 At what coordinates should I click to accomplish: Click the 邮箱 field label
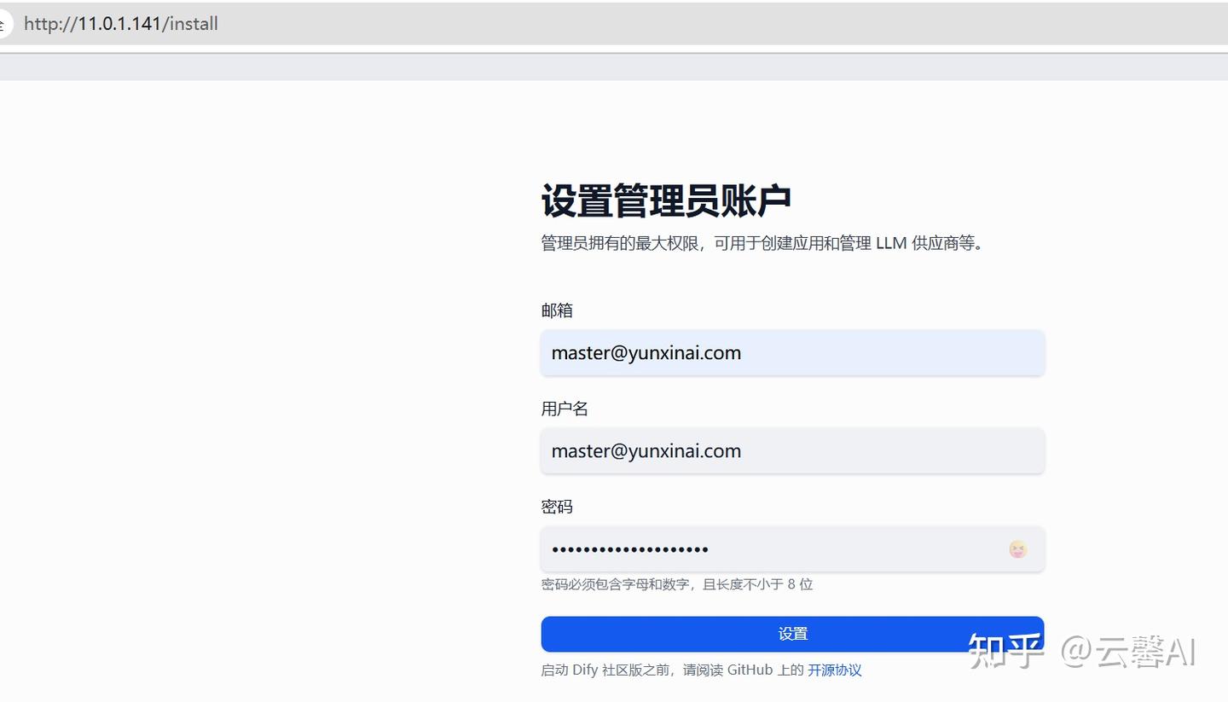(557, 310)
